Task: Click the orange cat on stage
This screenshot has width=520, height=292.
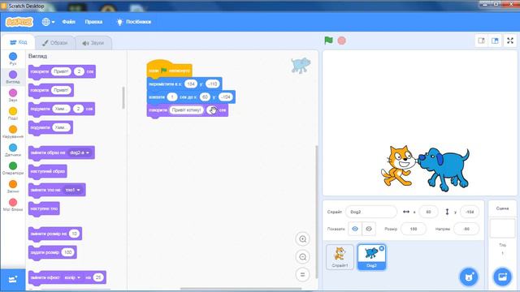Action: click(399, 165)
